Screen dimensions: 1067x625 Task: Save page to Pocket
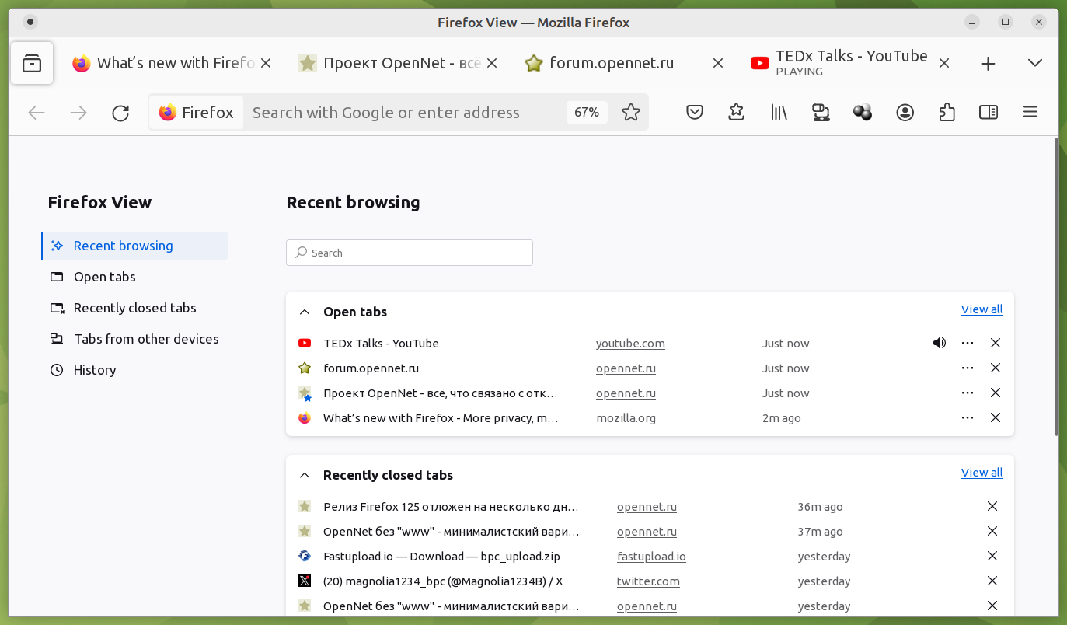pyautogui.click(x=695, y=113)
